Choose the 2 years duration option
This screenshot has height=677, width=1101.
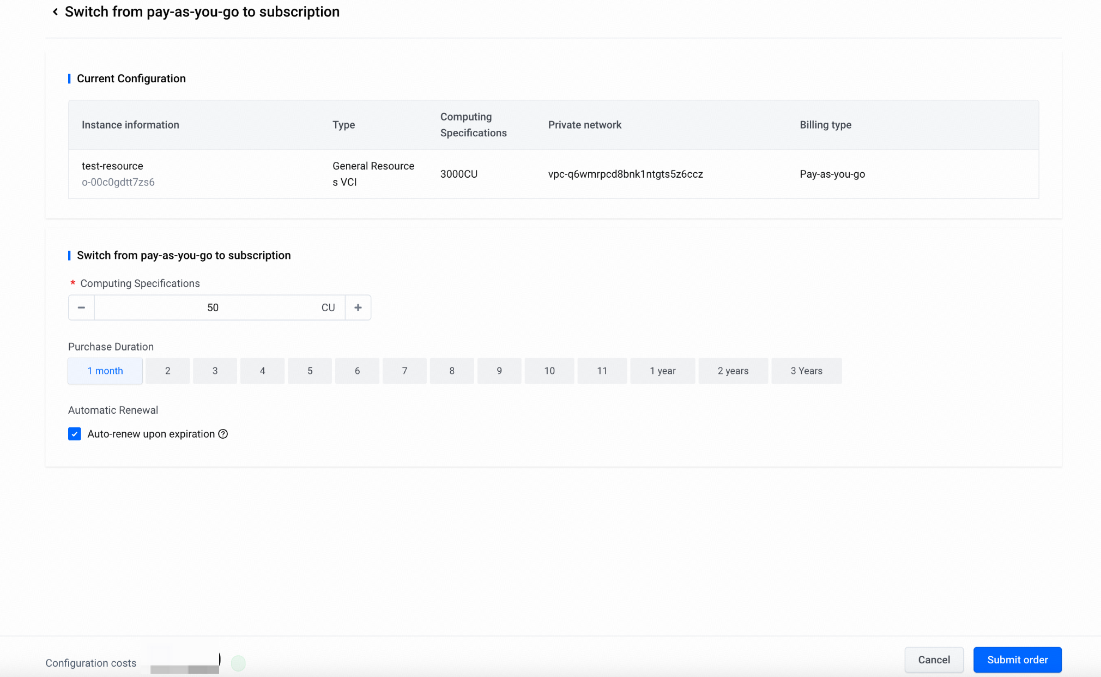pos(733,371)
